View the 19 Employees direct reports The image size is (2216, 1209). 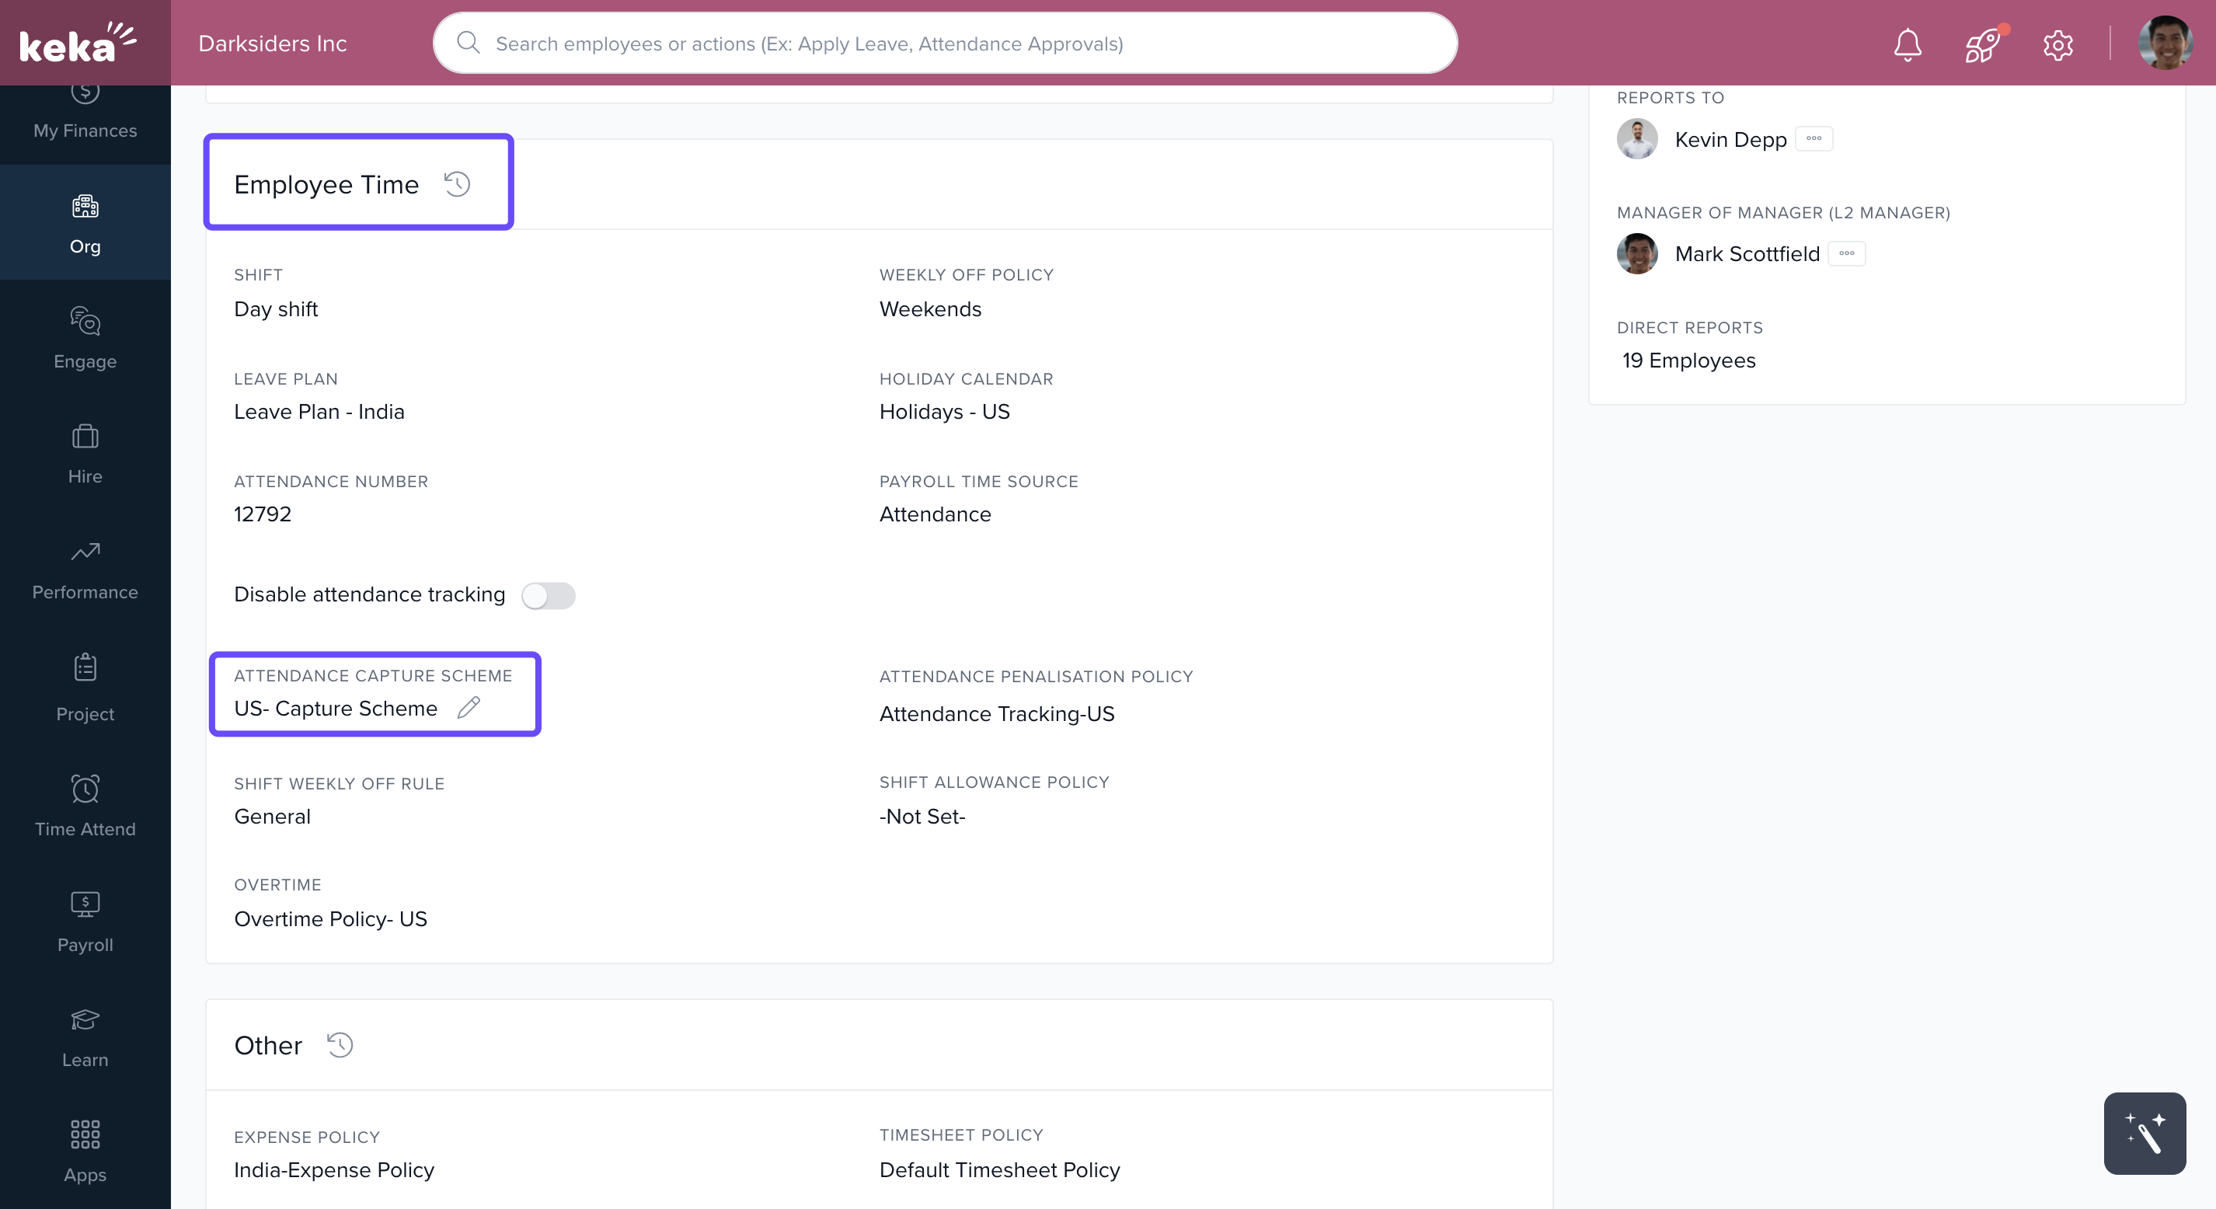click(x=1688, y=361)
